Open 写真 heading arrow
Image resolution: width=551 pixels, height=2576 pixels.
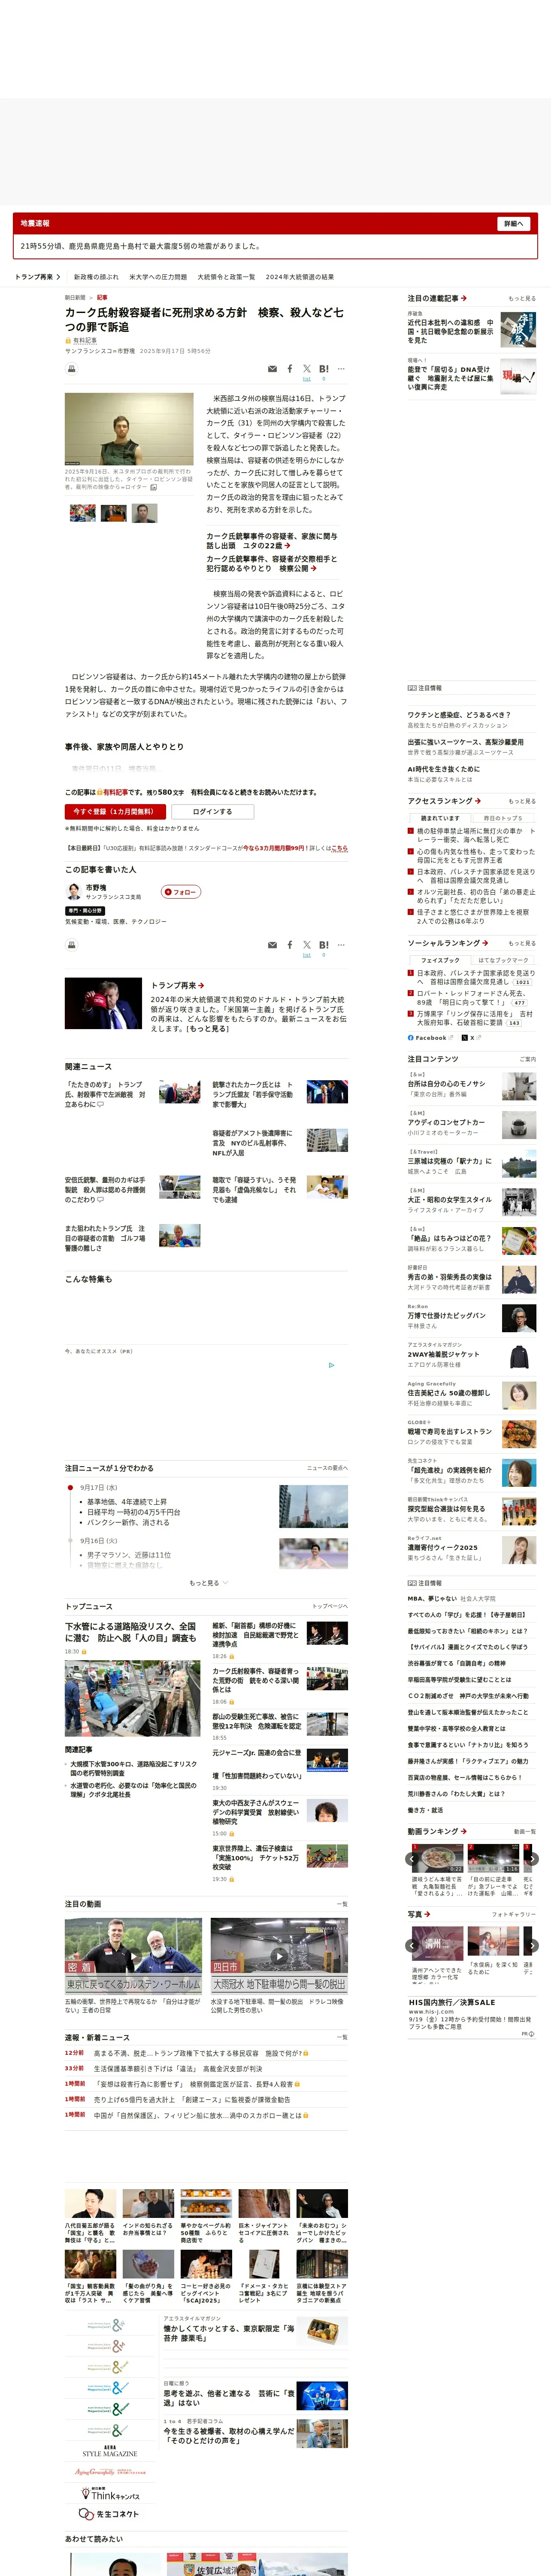[419, 1914]
